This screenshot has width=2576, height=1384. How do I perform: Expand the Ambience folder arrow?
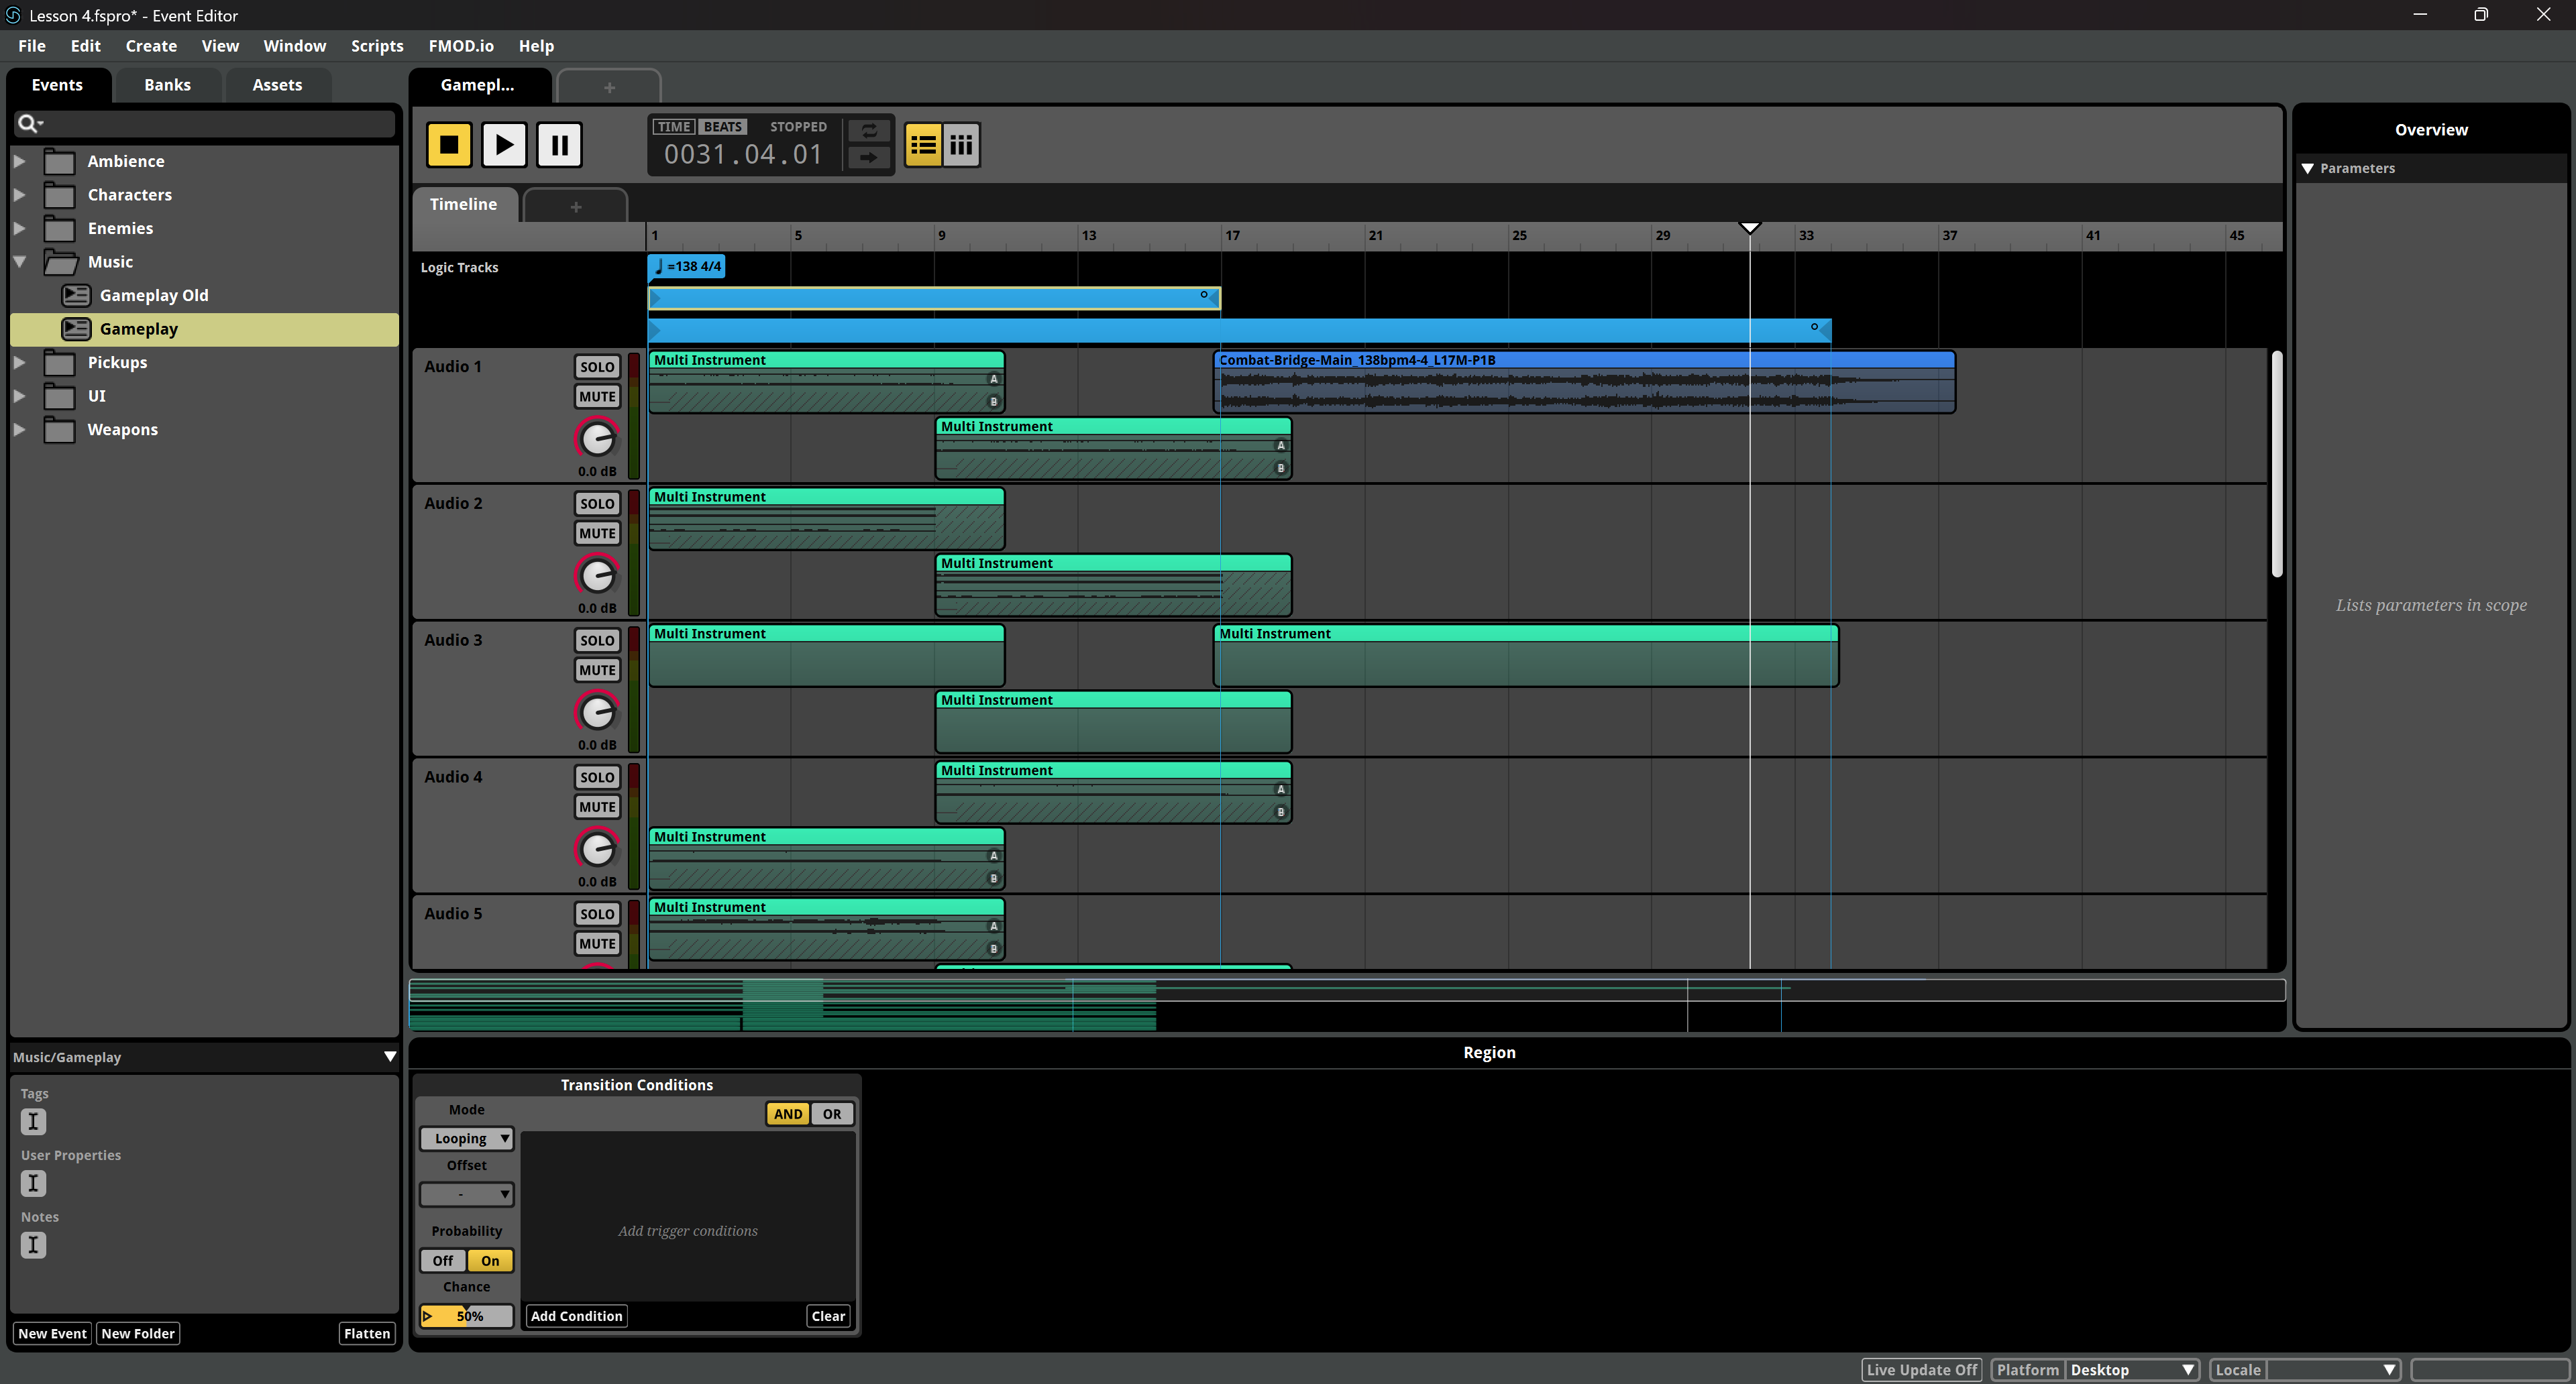click(x=19, y=161)
